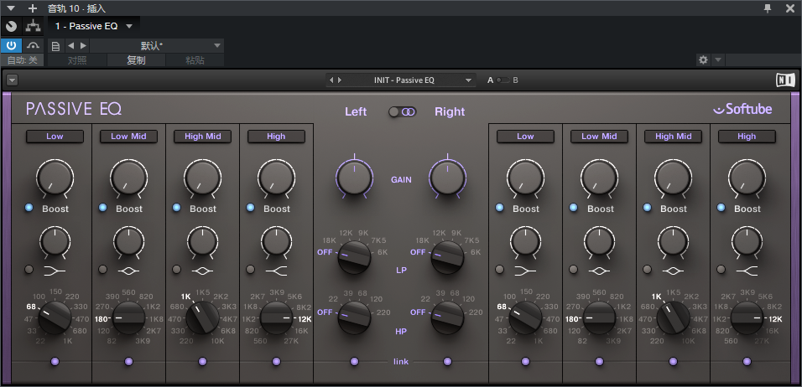Viewport: 802px width, 387px height.
Task: Click the left LP frequency selector knob
Action: coord(354,258)
